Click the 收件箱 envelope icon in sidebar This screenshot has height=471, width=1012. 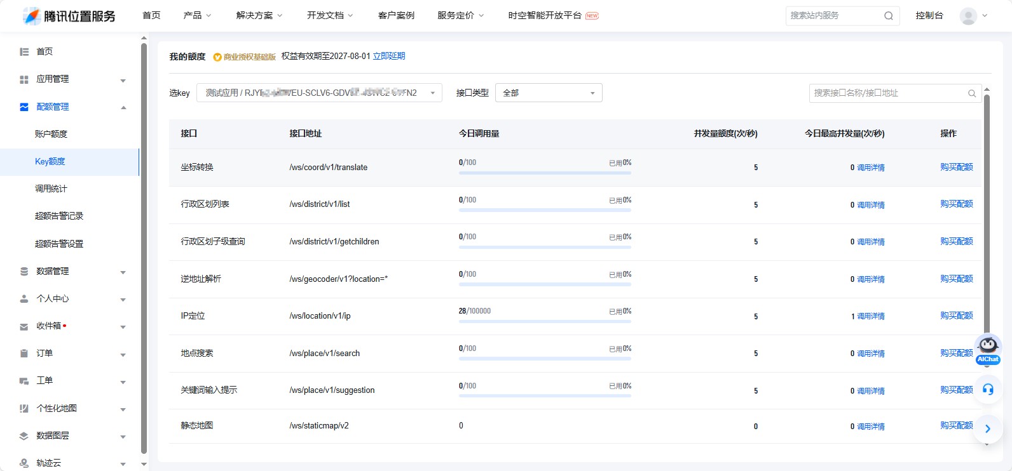coord(24,326)
